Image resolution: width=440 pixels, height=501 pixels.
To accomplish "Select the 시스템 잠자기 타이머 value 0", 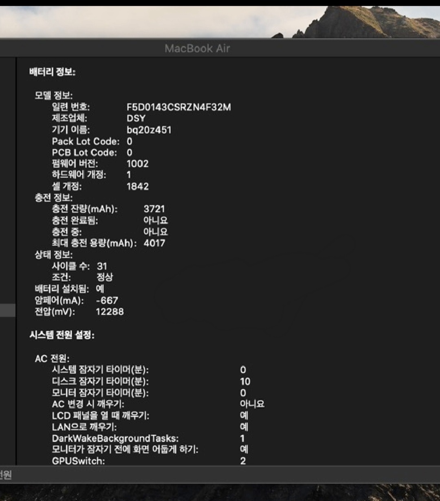I will pyautogui.click(x=243, y=370).
